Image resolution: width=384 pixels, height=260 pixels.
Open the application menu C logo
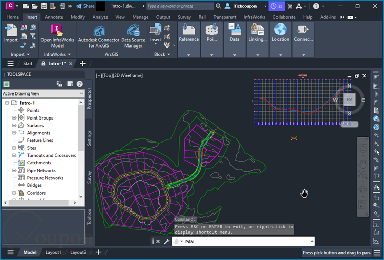(10, 6)
